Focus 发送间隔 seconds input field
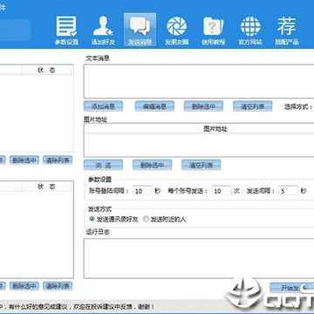Viewport: 314px width, 314px height. click(288, 191)
